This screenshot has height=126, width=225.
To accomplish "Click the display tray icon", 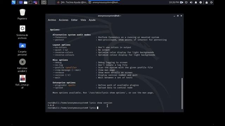I will click(186, 2).
